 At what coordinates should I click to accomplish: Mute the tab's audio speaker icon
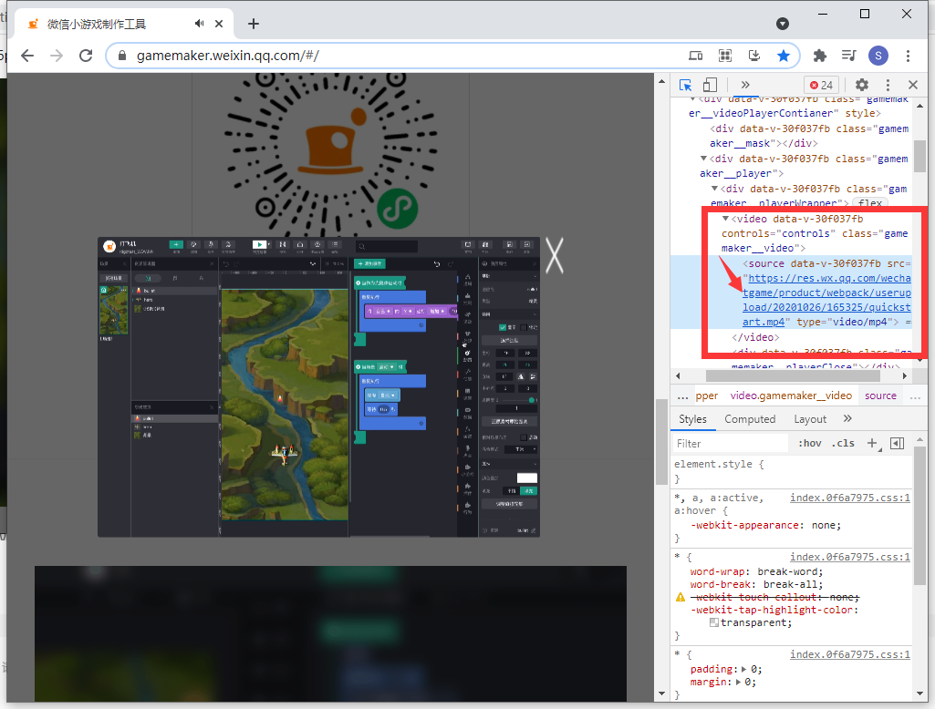[x=199, y=23]
